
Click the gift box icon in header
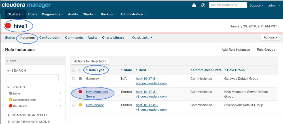[x=194, y=5]
